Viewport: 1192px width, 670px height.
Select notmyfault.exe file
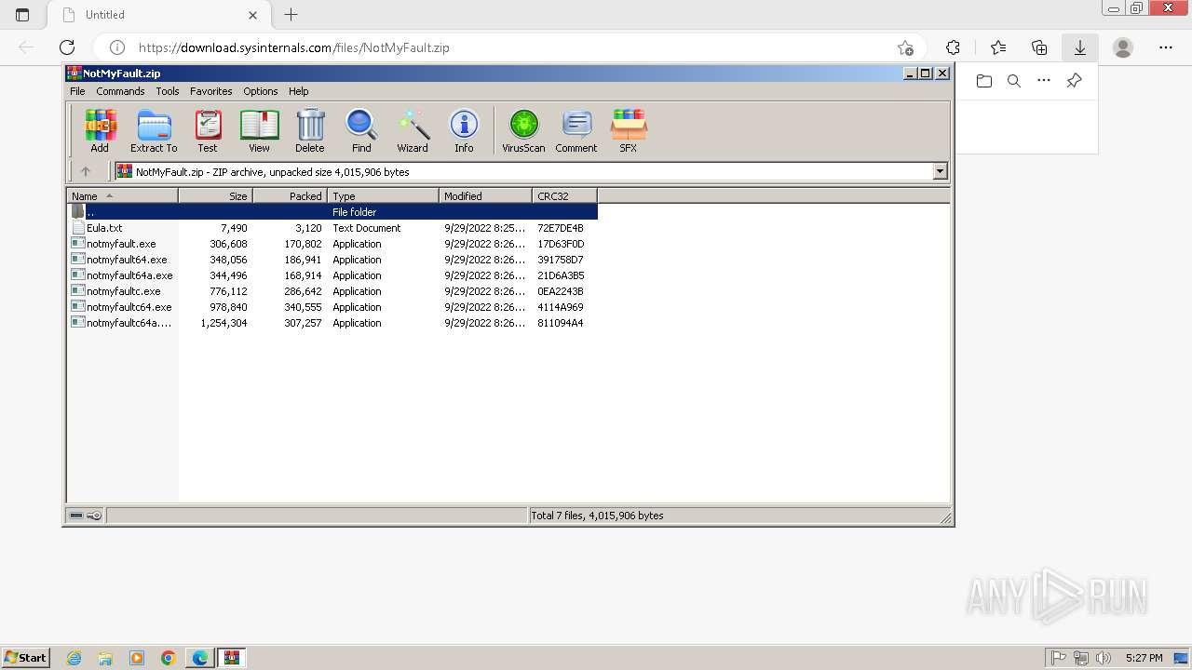[x=332, y=244]
